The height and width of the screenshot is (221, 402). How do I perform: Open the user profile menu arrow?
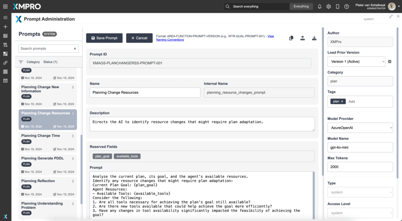[x=398, y=6]
